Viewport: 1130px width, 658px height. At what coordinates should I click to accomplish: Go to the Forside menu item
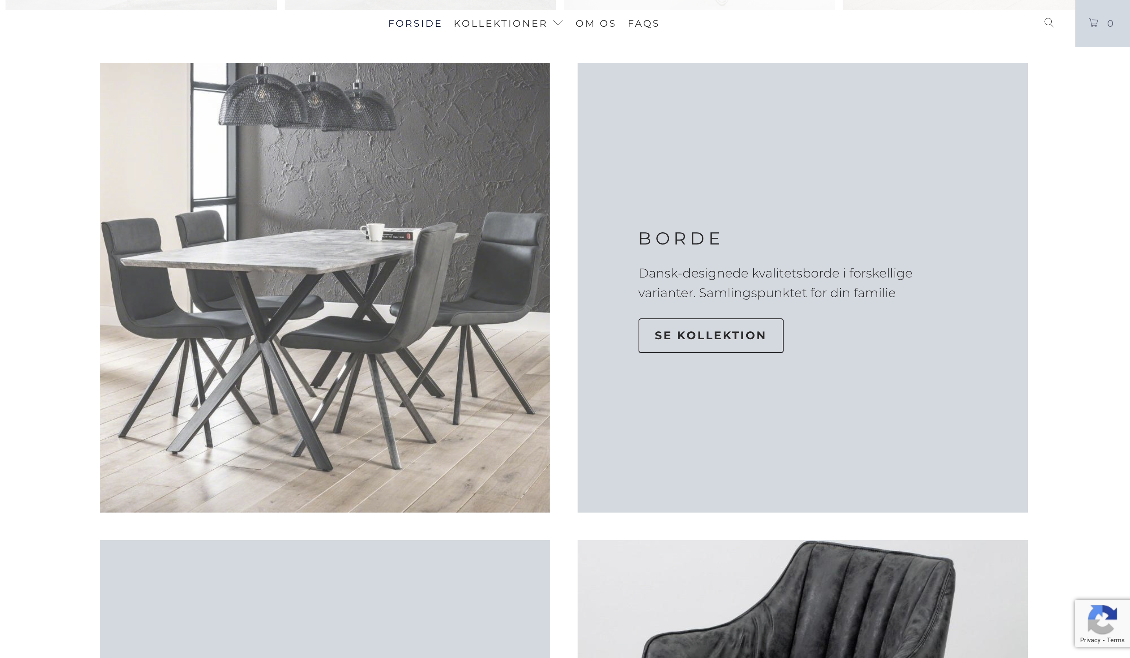[415, 23]
